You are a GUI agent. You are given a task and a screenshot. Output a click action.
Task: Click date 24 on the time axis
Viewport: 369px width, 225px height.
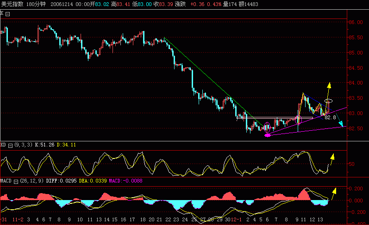185,219
